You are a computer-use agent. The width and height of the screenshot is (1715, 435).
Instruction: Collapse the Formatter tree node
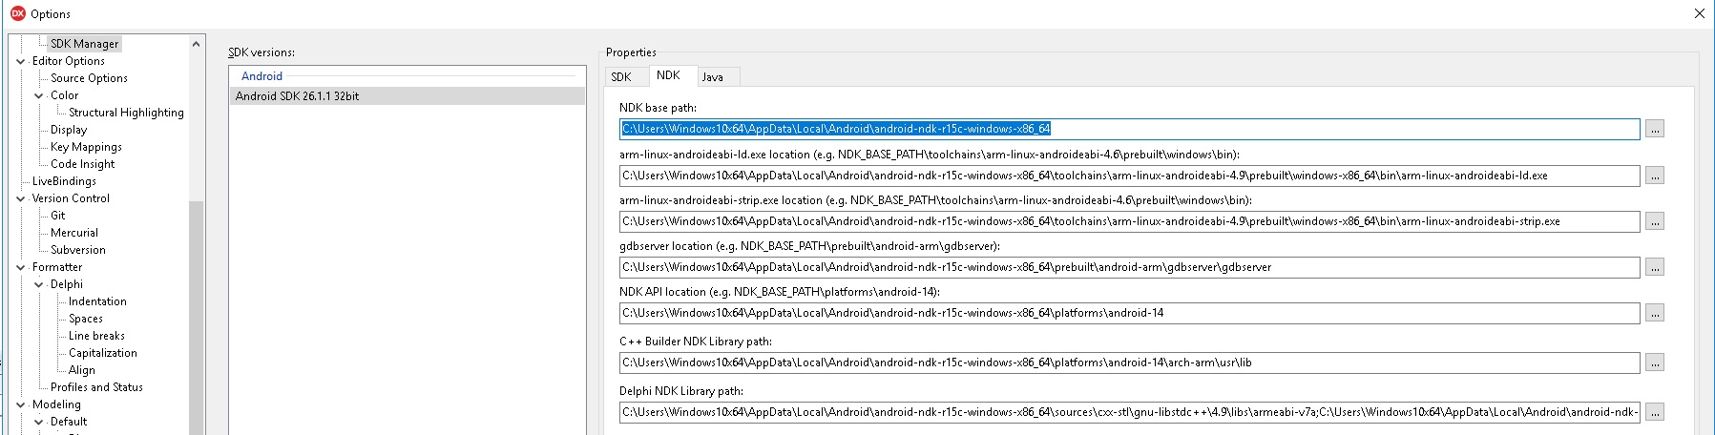(21, 267)
